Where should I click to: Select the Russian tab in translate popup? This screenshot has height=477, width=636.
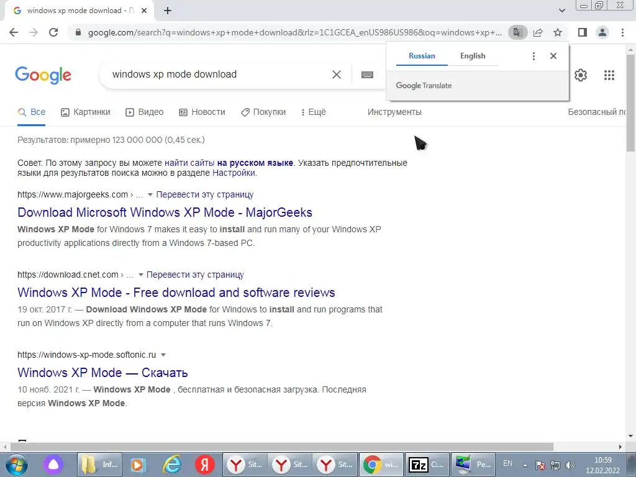422,56
